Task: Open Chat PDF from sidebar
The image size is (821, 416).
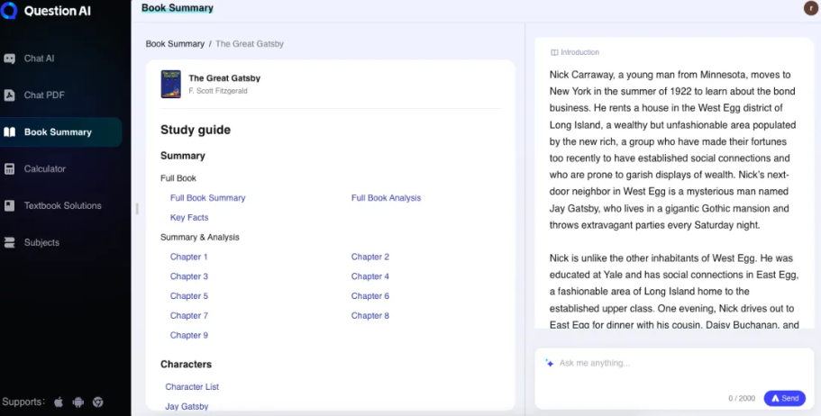Action: click(44, 95)
